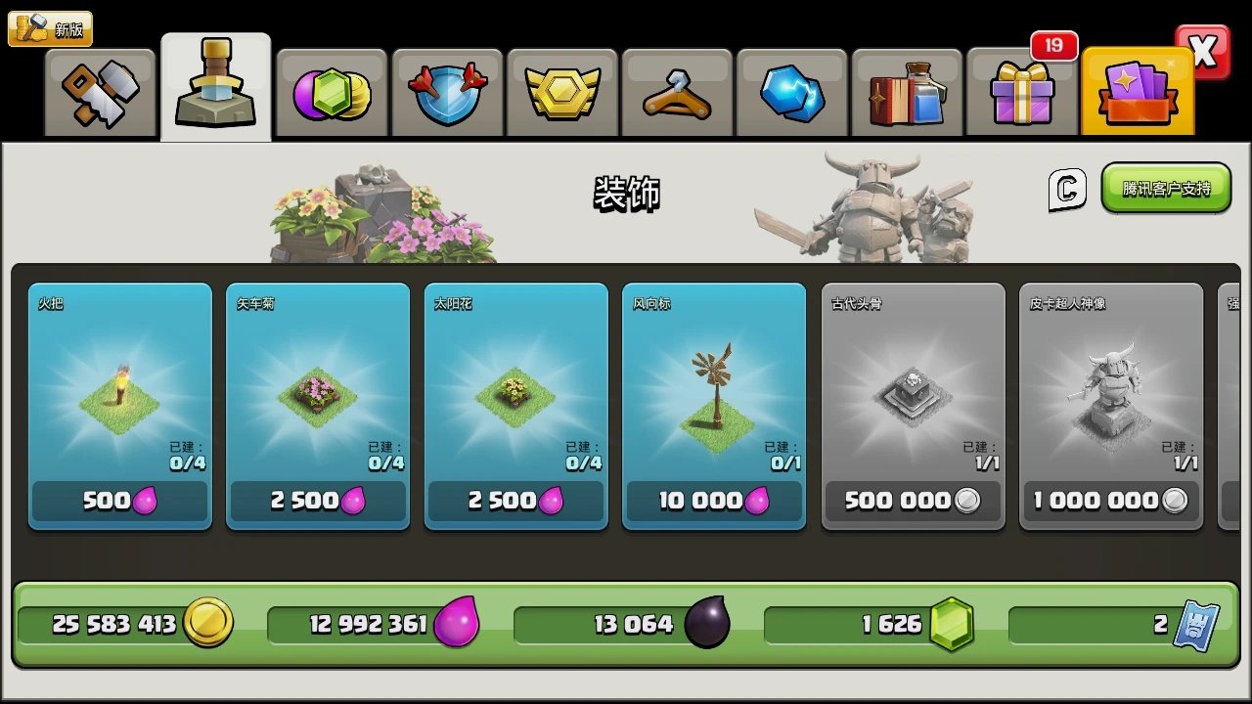Open the blue shield defenses tab
Viewport: 1252px width, 704px height.
(x=448, y=93)
